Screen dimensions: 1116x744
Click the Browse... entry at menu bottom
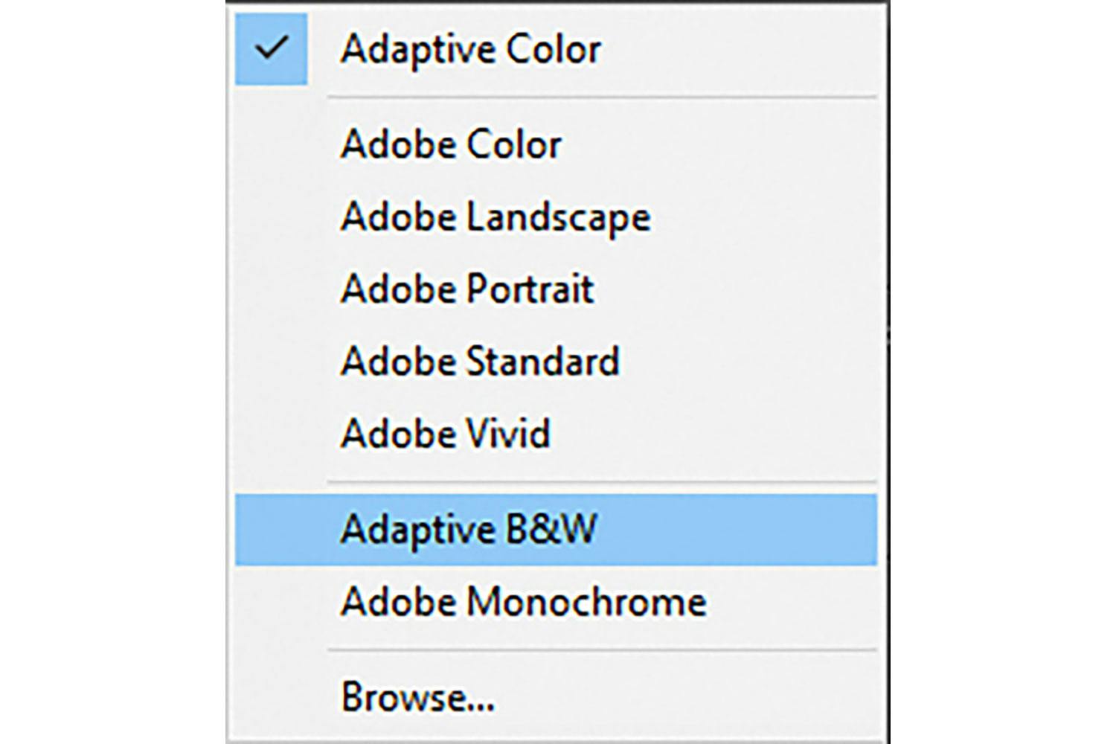(x=417, y=697)
